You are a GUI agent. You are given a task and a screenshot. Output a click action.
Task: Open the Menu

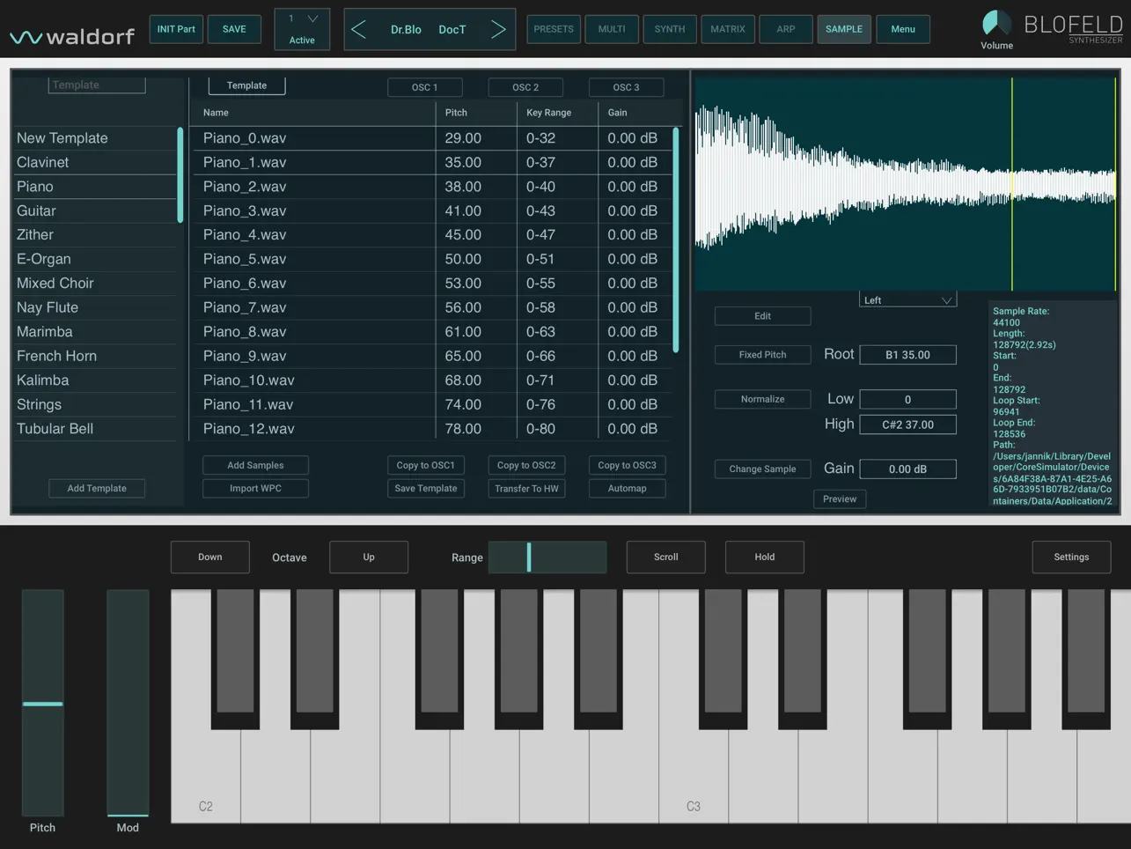coord(903,29)
